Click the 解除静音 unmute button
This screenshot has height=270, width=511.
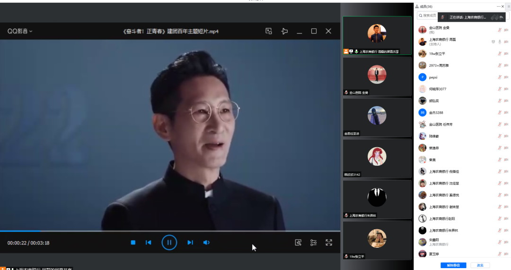[453, 265]
